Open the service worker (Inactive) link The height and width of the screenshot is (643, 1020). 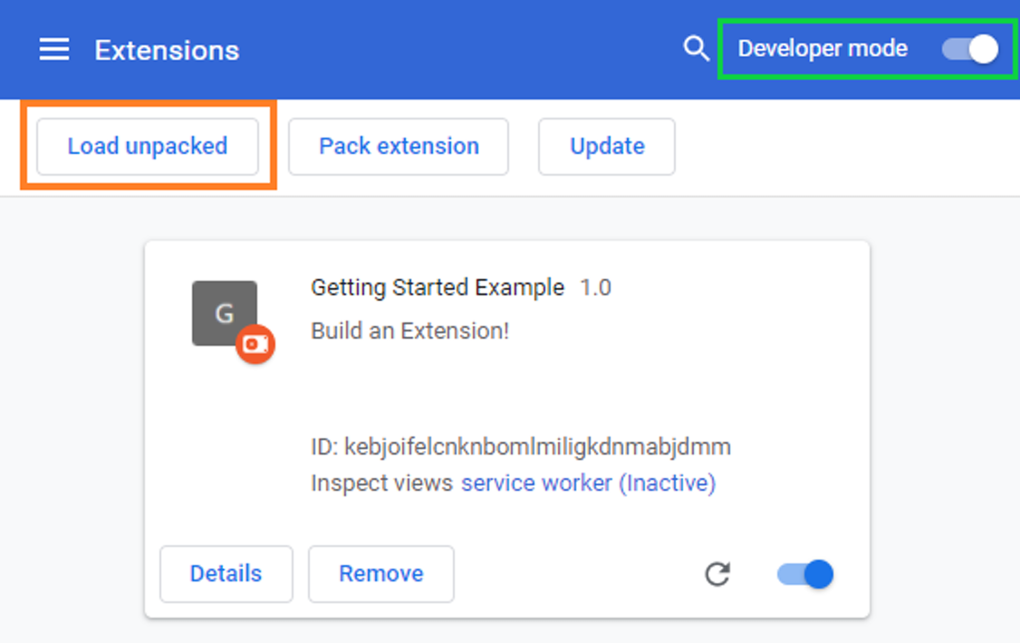(589, 483)
